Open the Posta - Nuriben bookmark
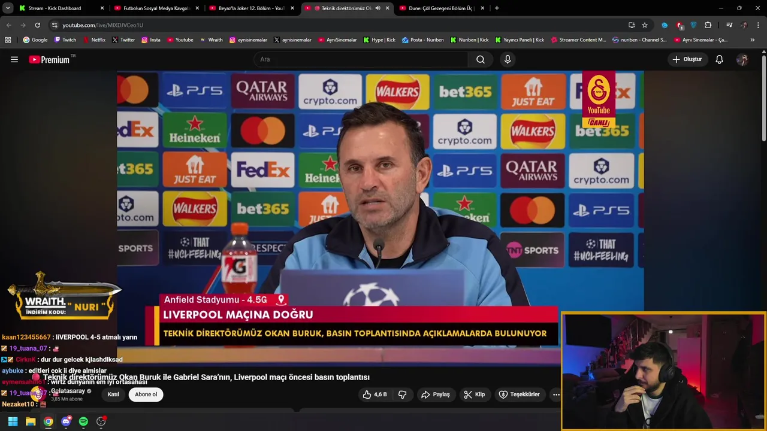 (x=422, y=40)
